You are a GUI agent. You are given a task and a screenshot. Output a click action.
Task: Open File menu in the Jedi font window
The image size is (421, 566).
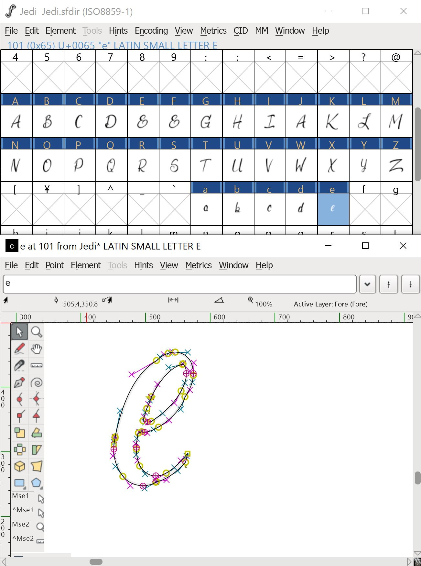click(x=11, y=31)
